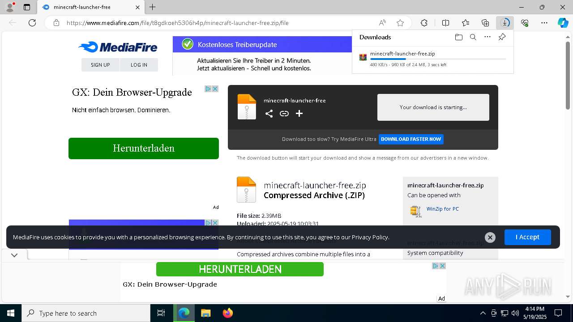This screenshot has width=573, height=322.
Task: Close the GX Browser-Upgrade ad
Action: tap(215, 89)
